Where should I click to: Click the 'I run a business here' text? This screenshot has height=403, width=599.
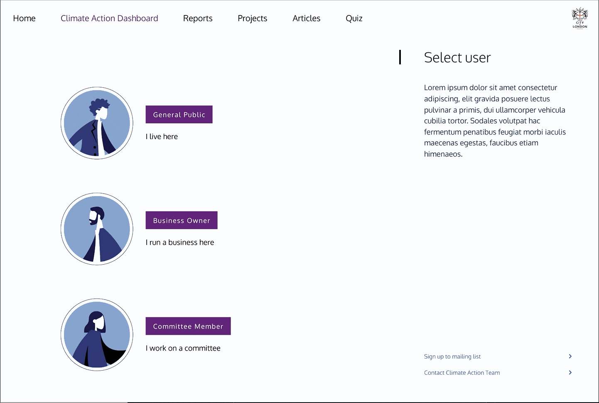(x=180, y=243)
